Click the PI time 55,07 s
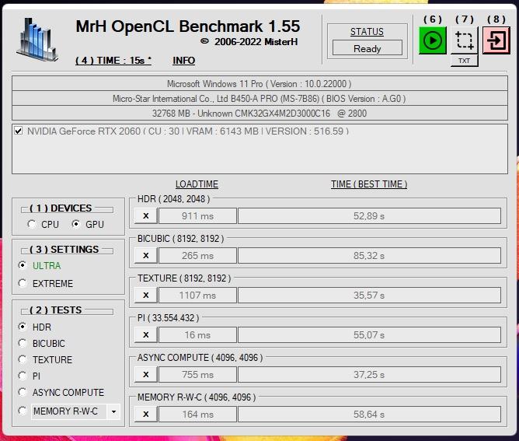 [369, 335]
